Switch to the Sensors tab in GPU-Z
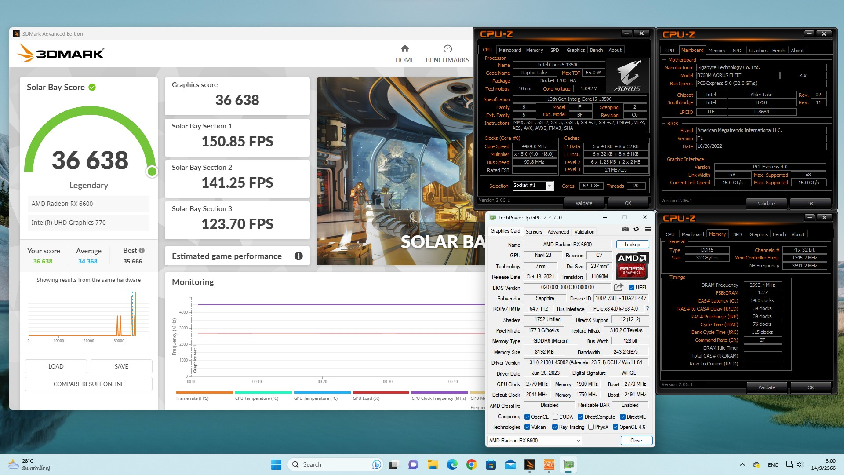 [x=534, y=232]
